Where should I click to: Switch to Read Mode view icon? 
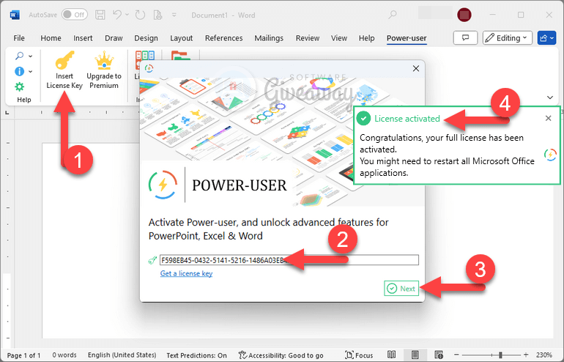pyautogui.click(x=392, y=355)
